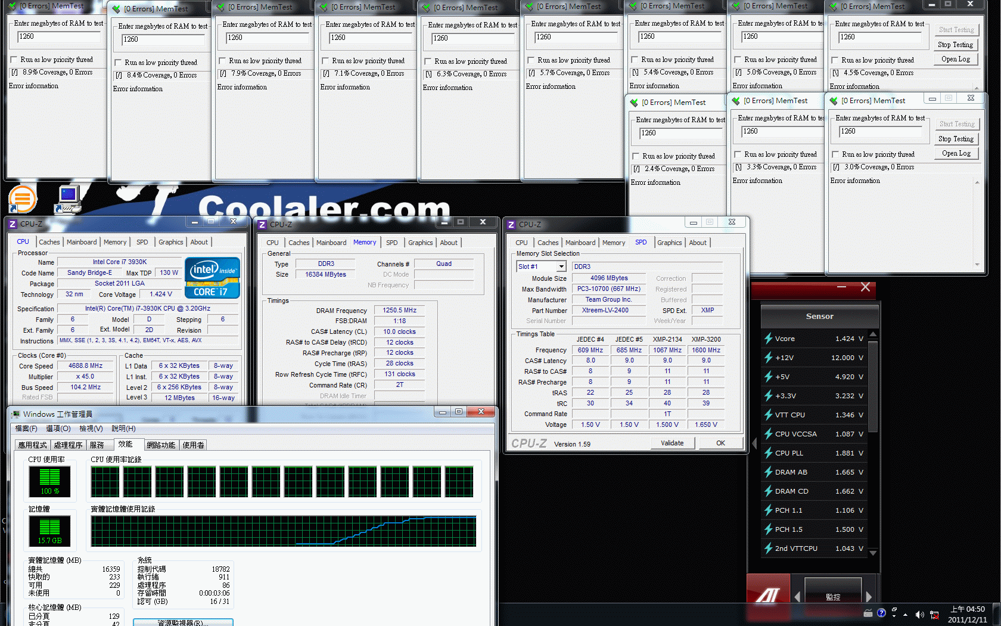This screenshot has width=1001, height=626.
Task: Enable low priority thread in the 6.3% Coverage MemTest
Action: tap(428, 61)
